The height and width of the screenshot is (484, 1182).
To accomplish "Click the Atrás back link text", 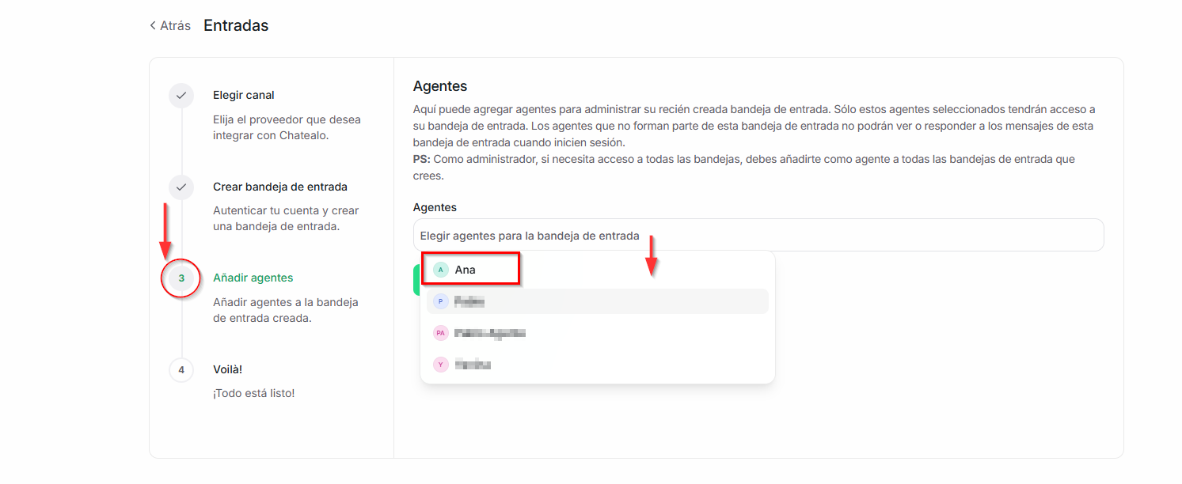I will click(175, 25).
